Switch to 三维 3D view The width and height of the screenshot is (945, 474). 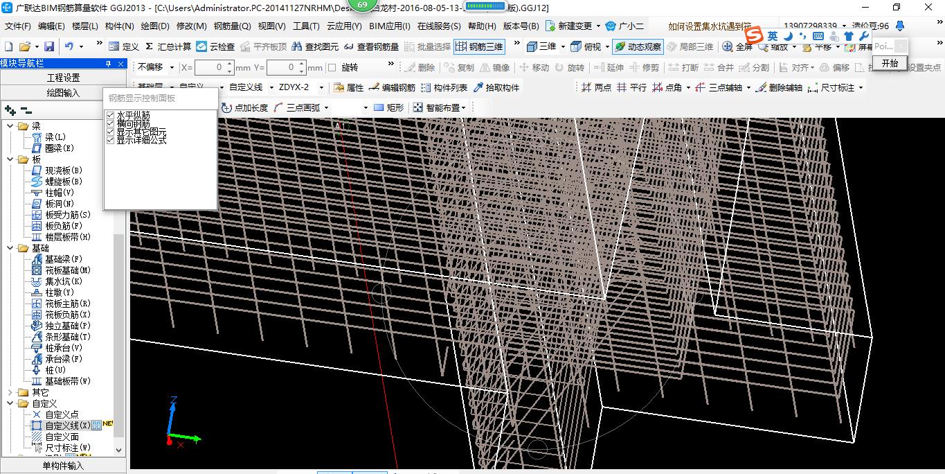pos(541,46)
